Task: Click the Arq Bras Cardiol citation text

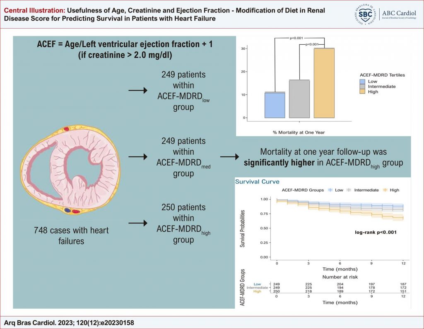Action: (x=69, y=322)
